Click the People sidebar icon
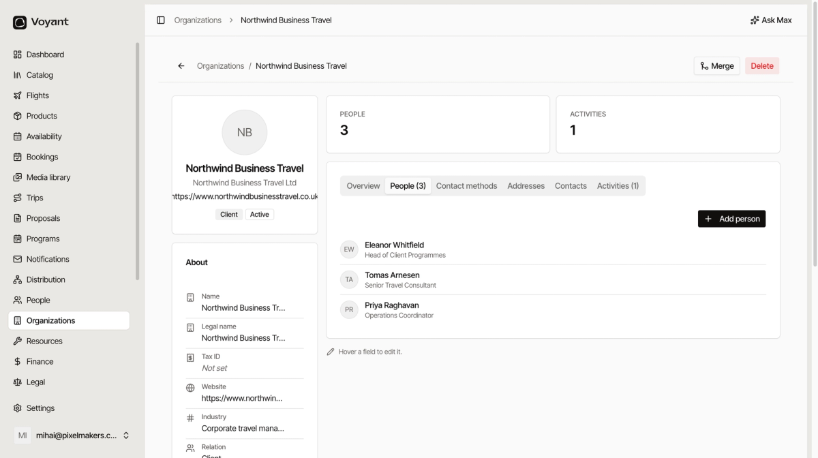 click(x=18, y=300)
